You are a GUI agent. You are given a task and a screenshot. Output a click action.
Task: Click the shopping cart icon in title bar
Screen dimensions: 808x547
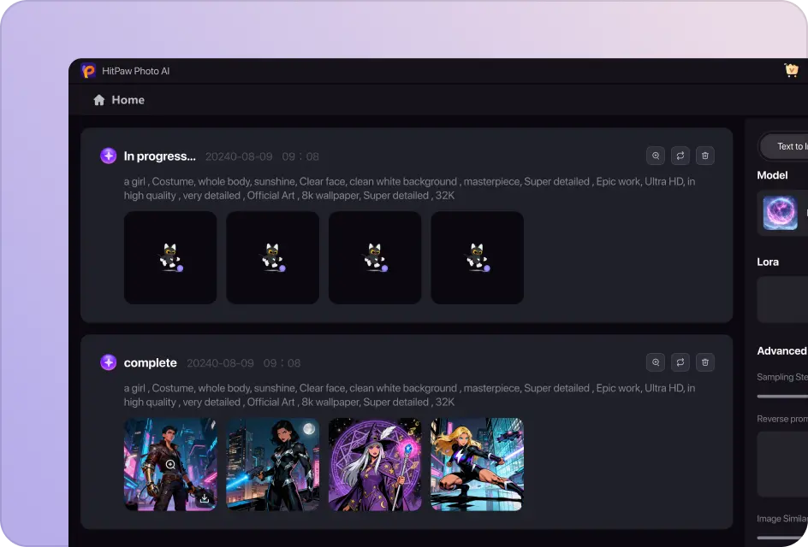(791, 71)
